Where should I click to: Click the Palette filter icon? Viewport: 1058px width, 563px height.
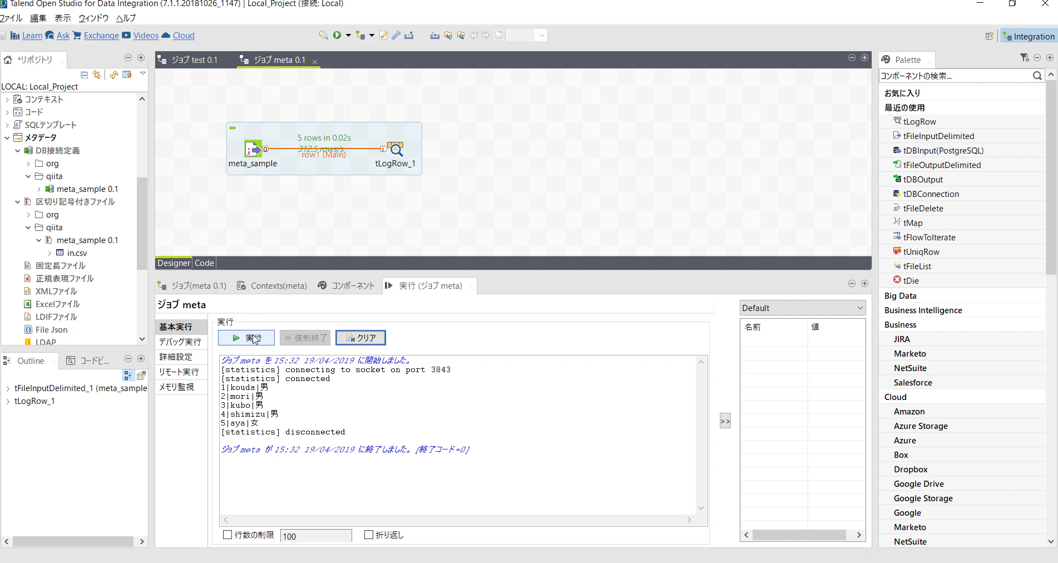tap(1024, 58)
